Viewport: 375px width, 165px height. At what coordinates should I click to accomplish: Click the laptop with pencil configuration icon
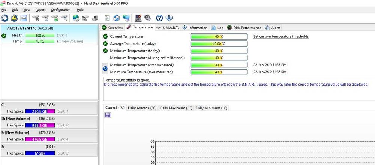click(x=138, y=18)
